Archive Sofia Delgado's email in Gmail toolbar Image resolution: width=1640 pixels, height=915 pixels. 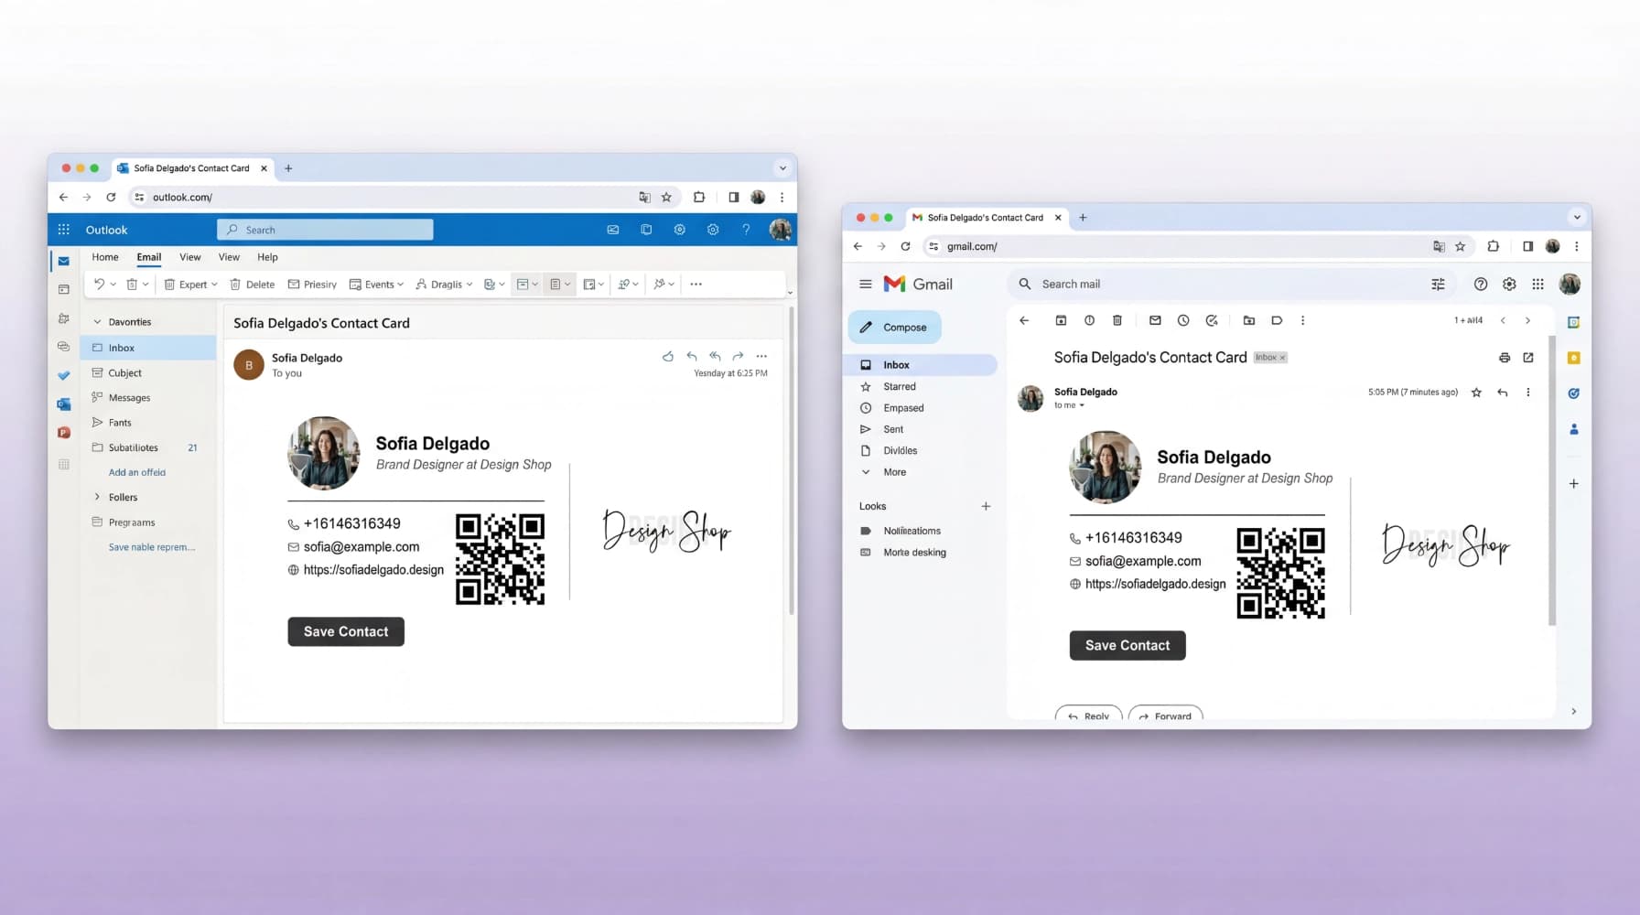pos(1061,321)
